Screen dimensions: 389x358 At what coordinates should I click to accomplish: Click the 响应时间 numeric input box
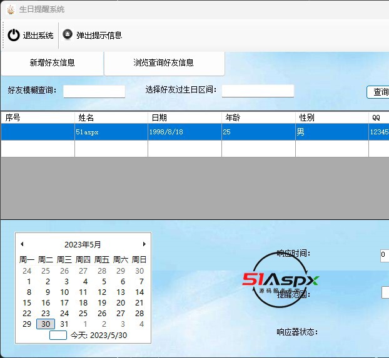pyautogui.click(x=384, y=255)
